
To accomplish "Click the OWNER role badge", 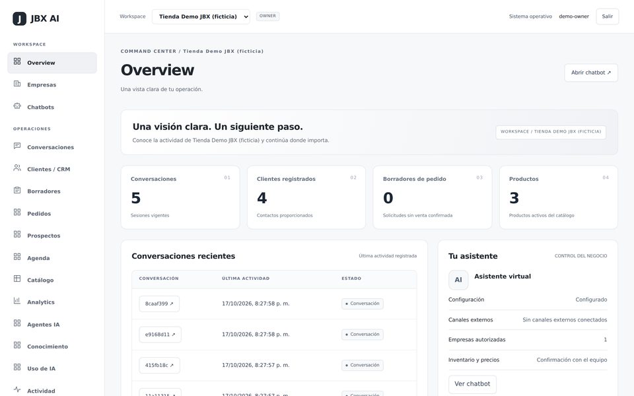I will coord(267,16).
